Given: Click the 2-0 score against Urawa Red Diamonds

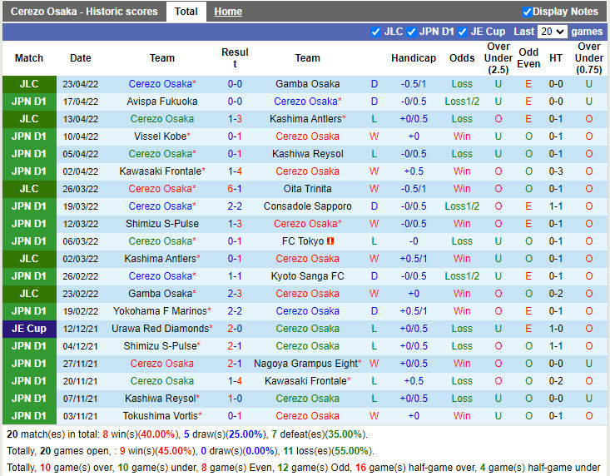Looking at the screenshot, I should point(235,329).
